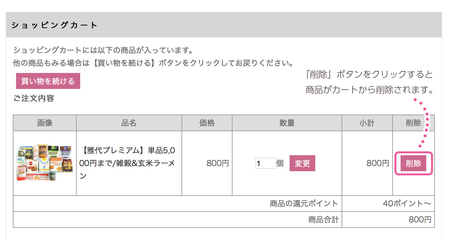Remove the item with the 削除 button

[413, 163]
